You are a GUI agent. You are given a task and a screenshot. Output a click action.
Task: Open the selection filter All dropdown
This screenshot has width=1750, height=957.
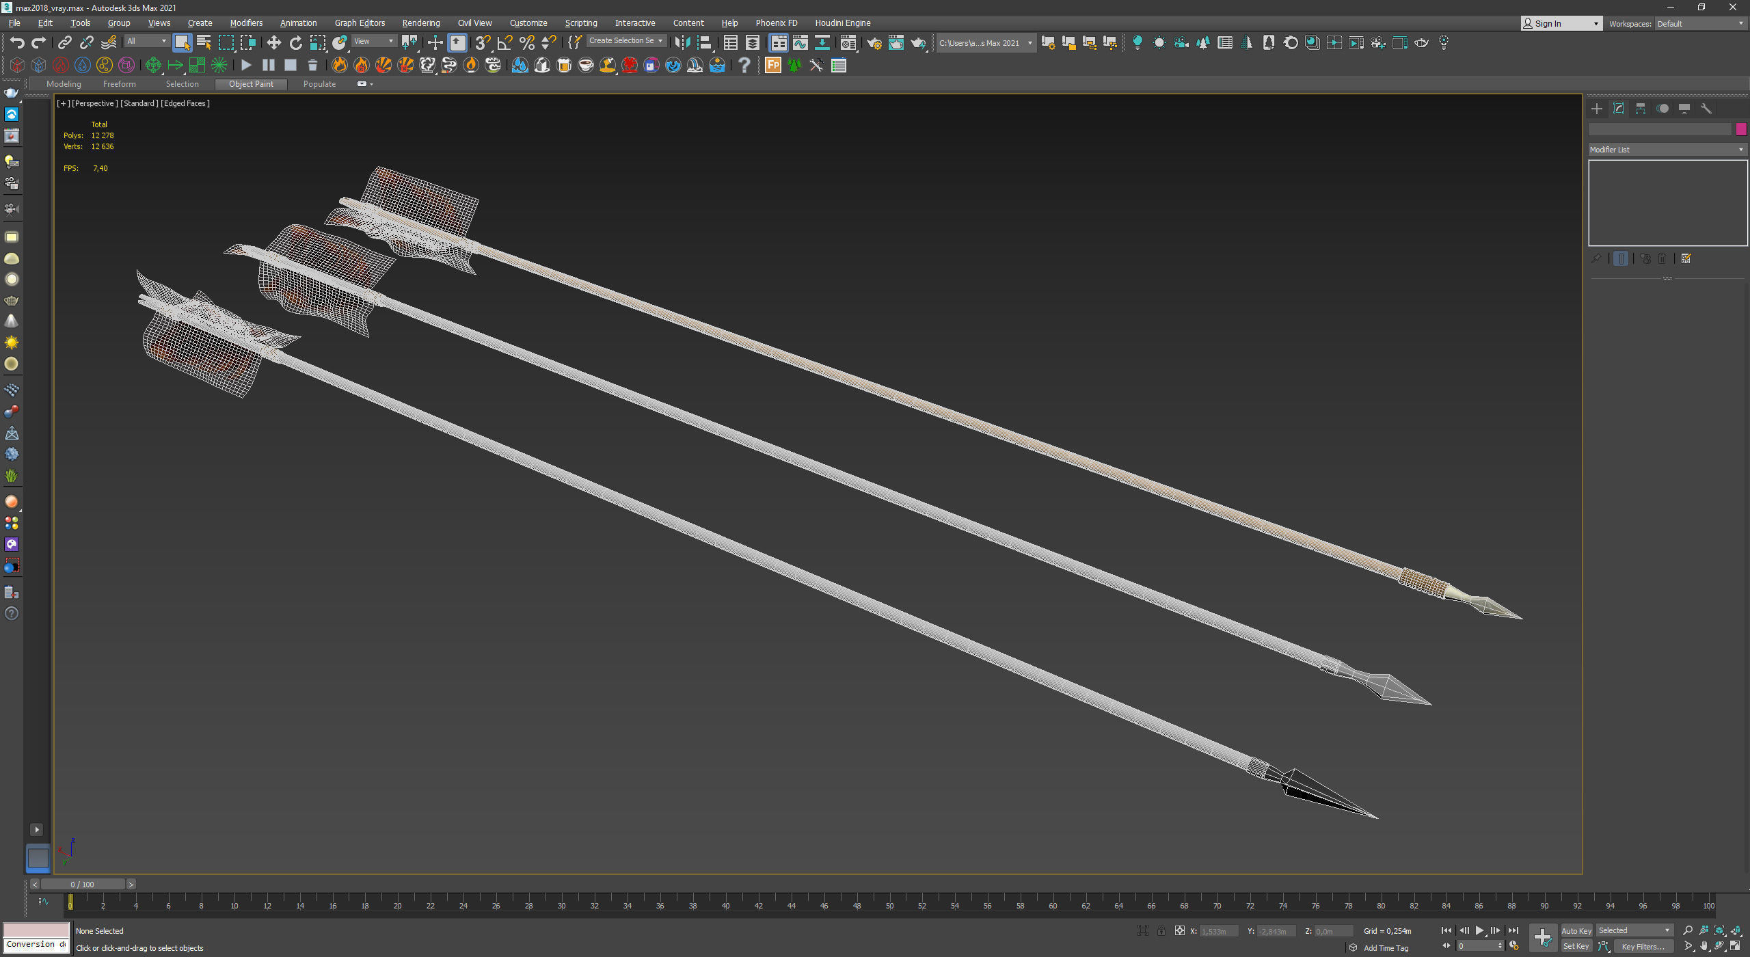pyautogui.click(x=146, y=41)
